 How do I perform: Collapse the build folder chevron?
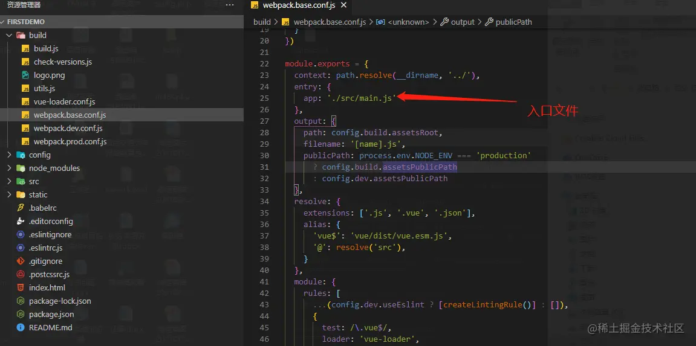[x=9, y=35]
